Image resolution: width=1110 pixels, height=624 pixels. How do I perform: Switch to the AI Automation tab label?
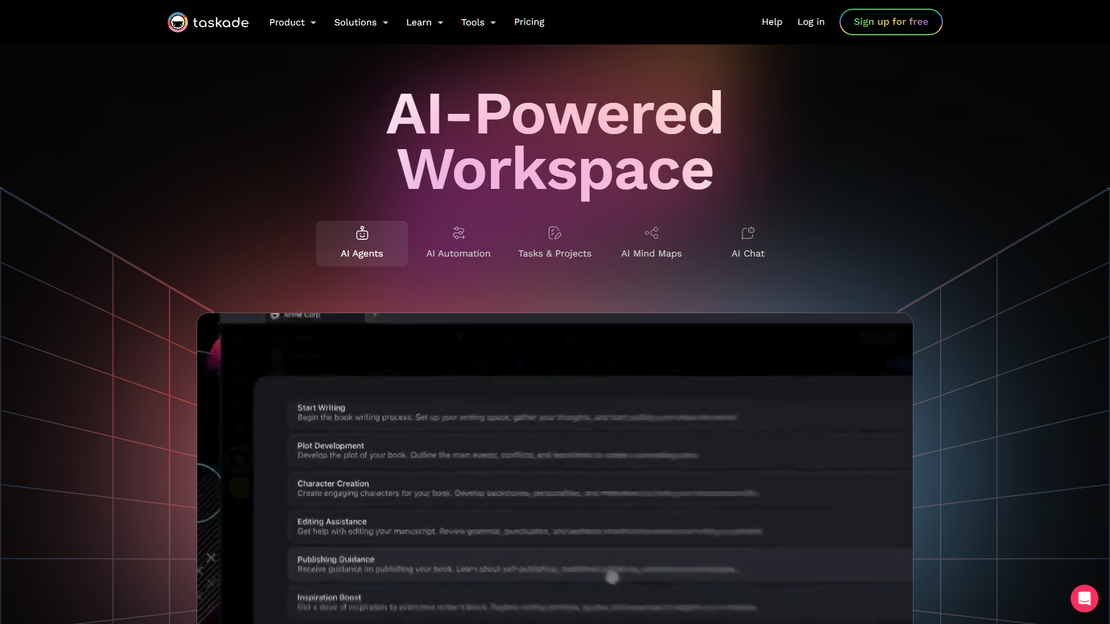pyautogui.click(x=458, y=254)
